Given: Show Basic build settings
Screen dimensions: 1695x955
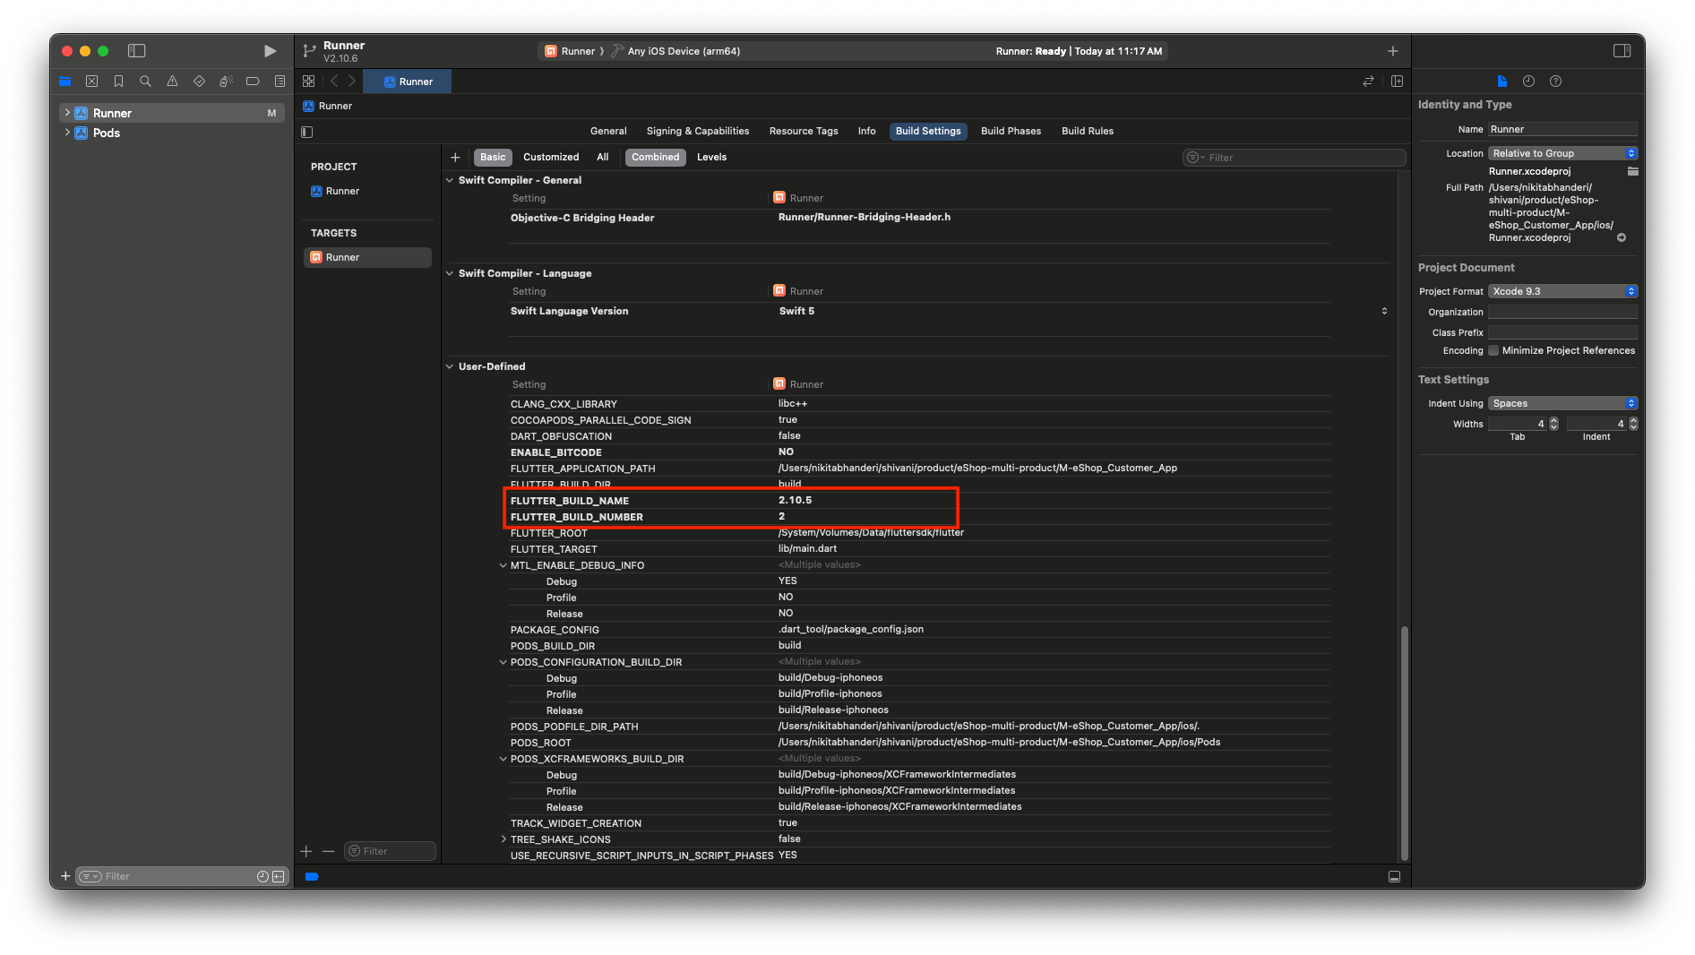Looking at the screenshot, I should (492, 158).
